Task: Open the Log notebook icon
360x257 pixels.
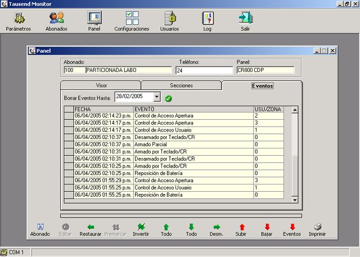Action: [x=208, y=18]
